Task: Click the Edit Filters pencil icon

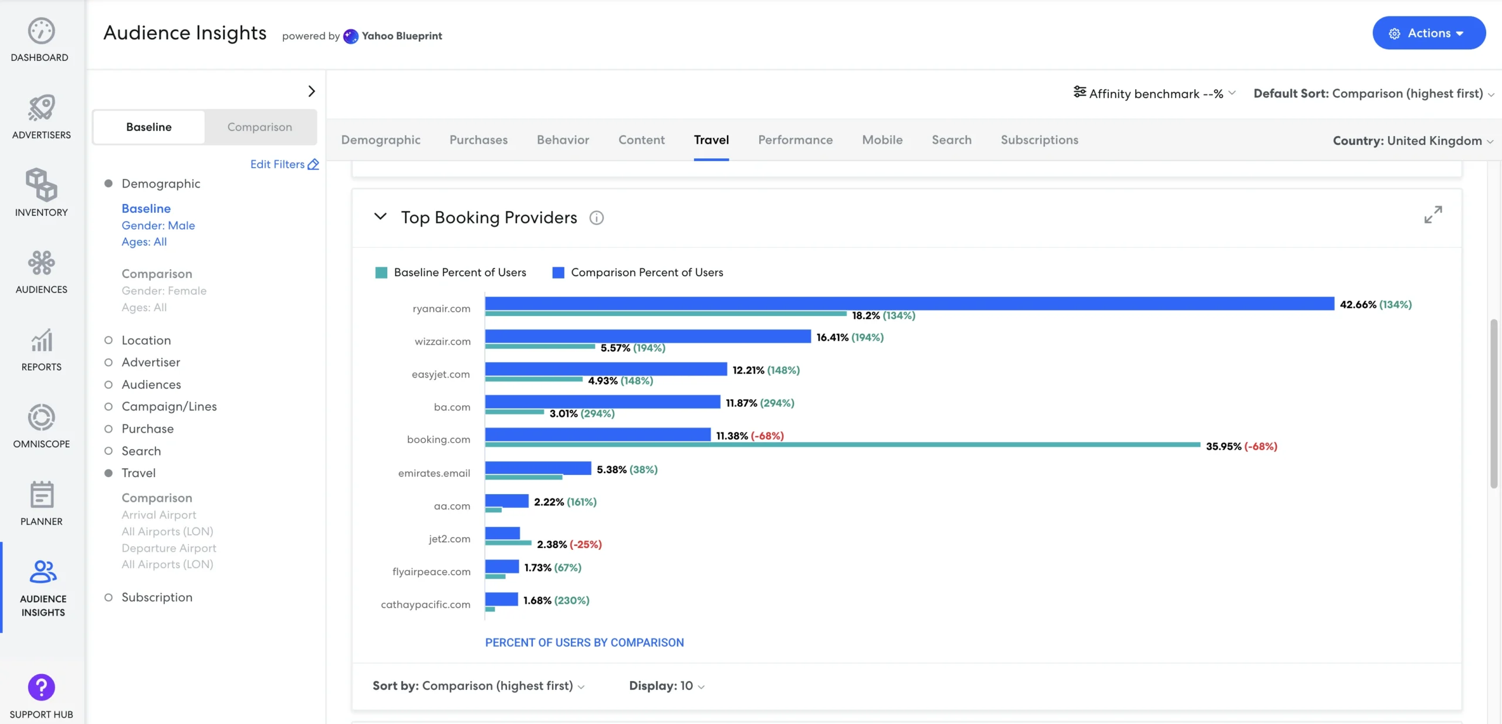Action: (313, 164)
